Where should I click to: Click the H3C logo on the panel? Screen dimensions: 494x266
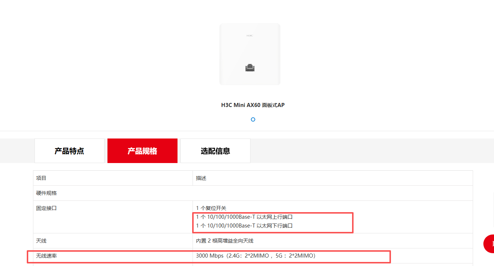click(250, 36)
